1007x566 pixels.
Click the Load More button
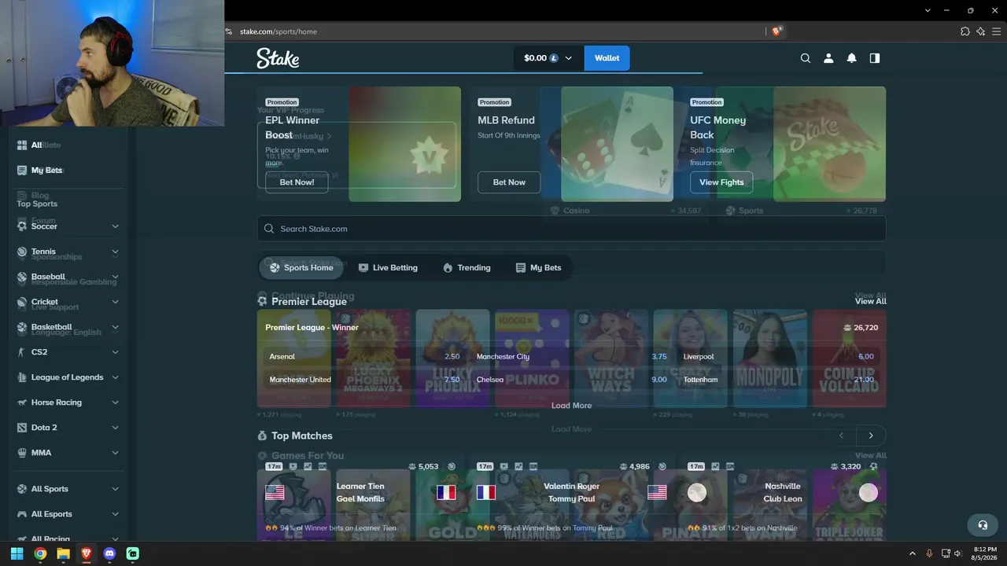pyautogui.click(x=571, y=406)
